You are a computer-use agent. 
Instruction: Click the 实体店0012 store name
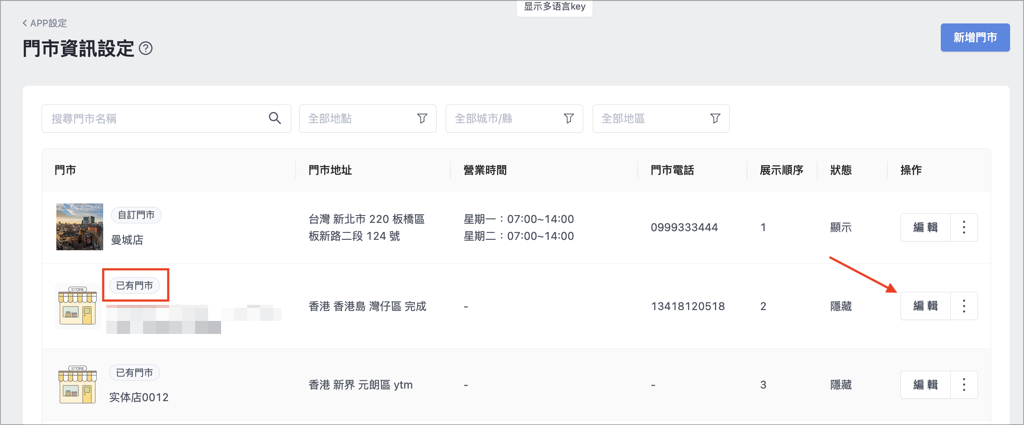tap(139, 397)
